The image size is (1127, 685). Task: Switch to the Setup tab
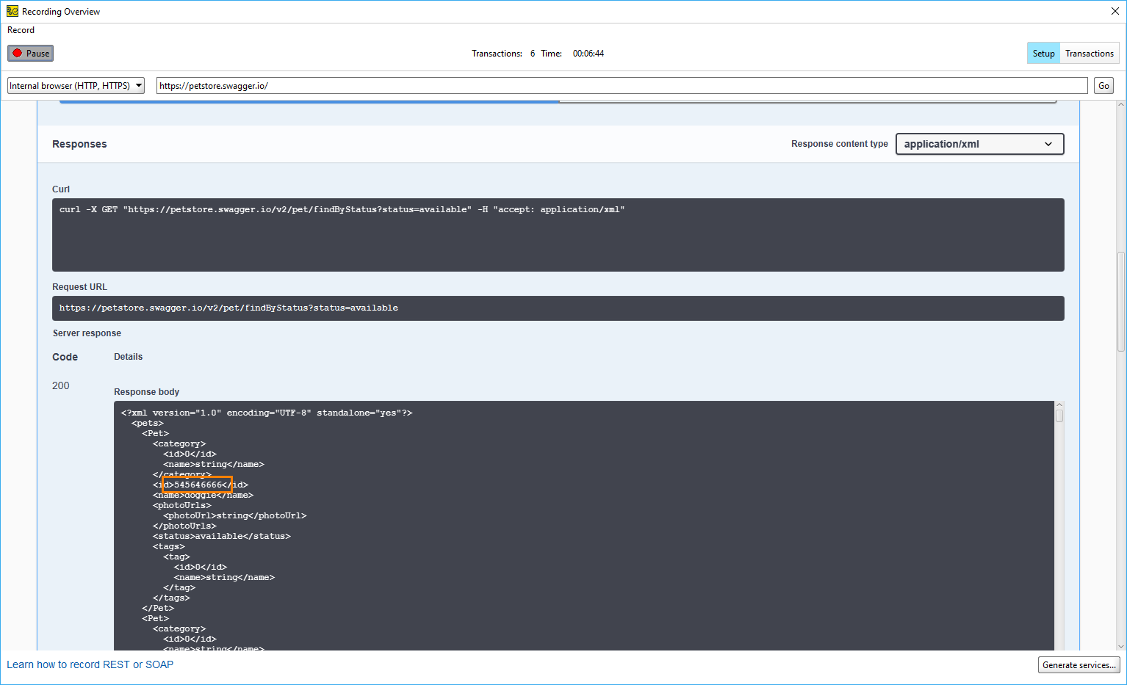pyautogui.click(x=1043, y=54)
